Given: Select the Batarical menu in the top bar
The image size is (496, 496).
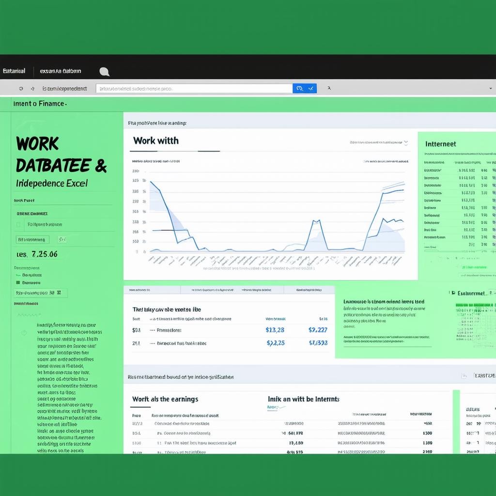Looking at the screenshot, I should click(14, 71).
